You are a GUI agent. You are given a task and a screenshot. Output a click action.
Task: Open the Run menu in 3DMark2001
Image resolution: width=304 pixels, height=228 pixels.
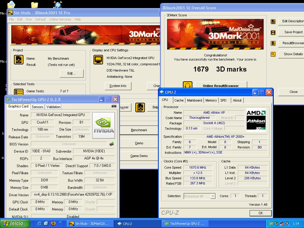tap(29, 19)
